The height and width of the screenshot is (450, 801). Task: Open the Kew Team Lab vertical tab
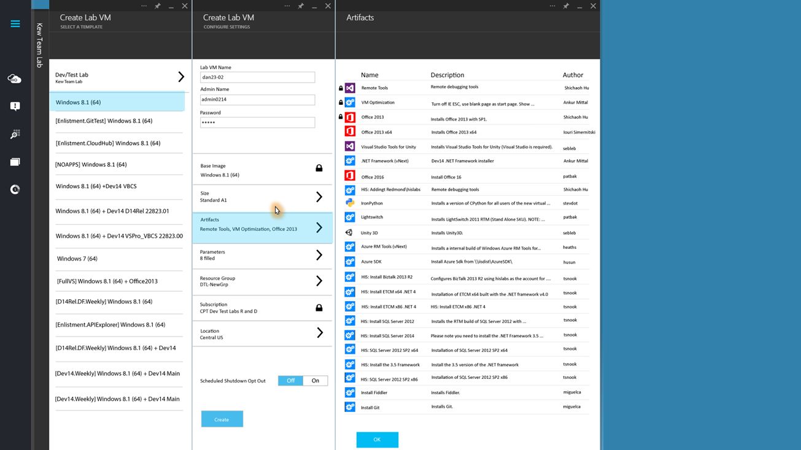[x=40, y=45]
